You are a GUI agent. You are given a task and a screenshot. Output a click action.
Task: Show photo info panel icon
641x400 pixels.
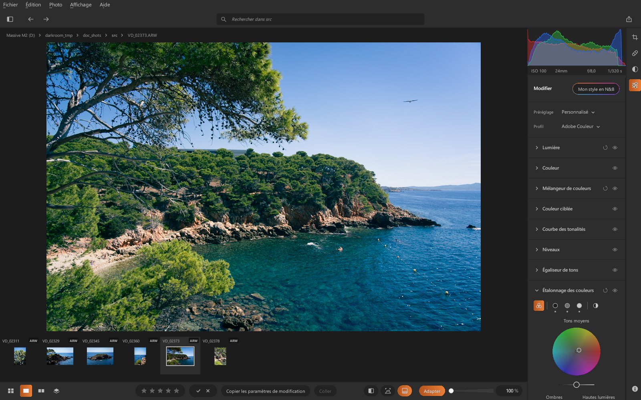point(635,389)
